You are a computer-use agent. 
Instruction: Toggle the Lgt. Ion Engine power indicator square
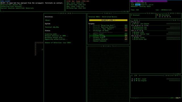click(x=135, y=24)
